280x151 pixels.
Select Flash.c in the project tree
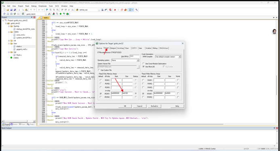[19, 55]
